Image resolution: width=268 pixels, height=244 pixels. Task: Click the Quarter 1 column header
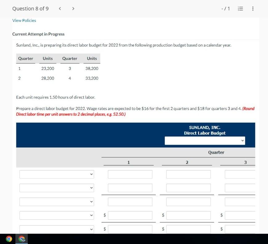(129, 162)
